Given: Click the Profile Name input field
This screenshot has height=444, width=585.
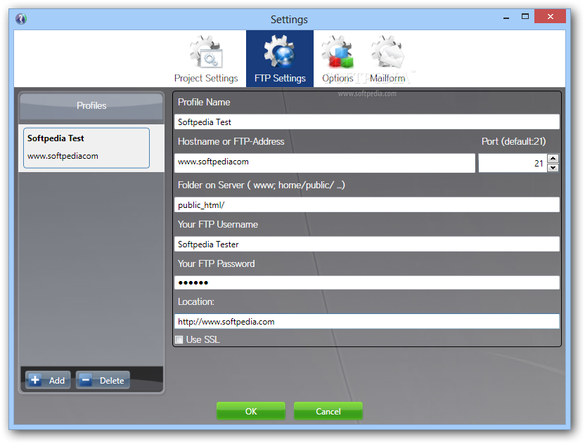Looking at the screenshot, I should coord(367,122).
